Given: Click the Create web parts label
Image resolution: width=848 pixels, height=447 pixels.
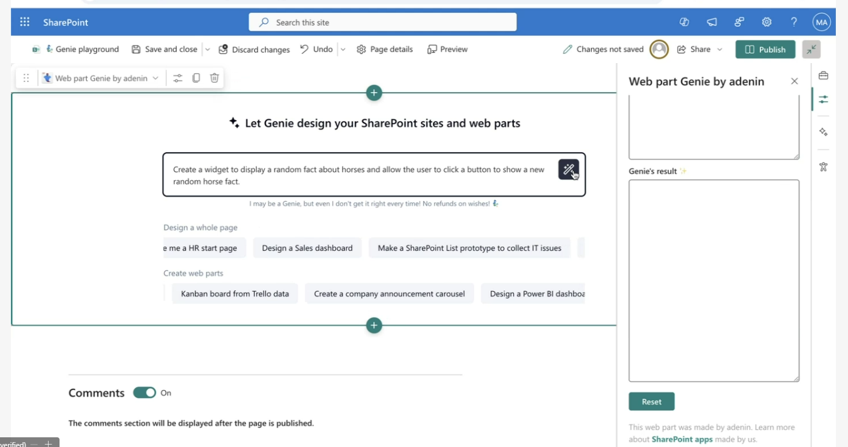Looking at the screenshot, I should click(193, 273).
